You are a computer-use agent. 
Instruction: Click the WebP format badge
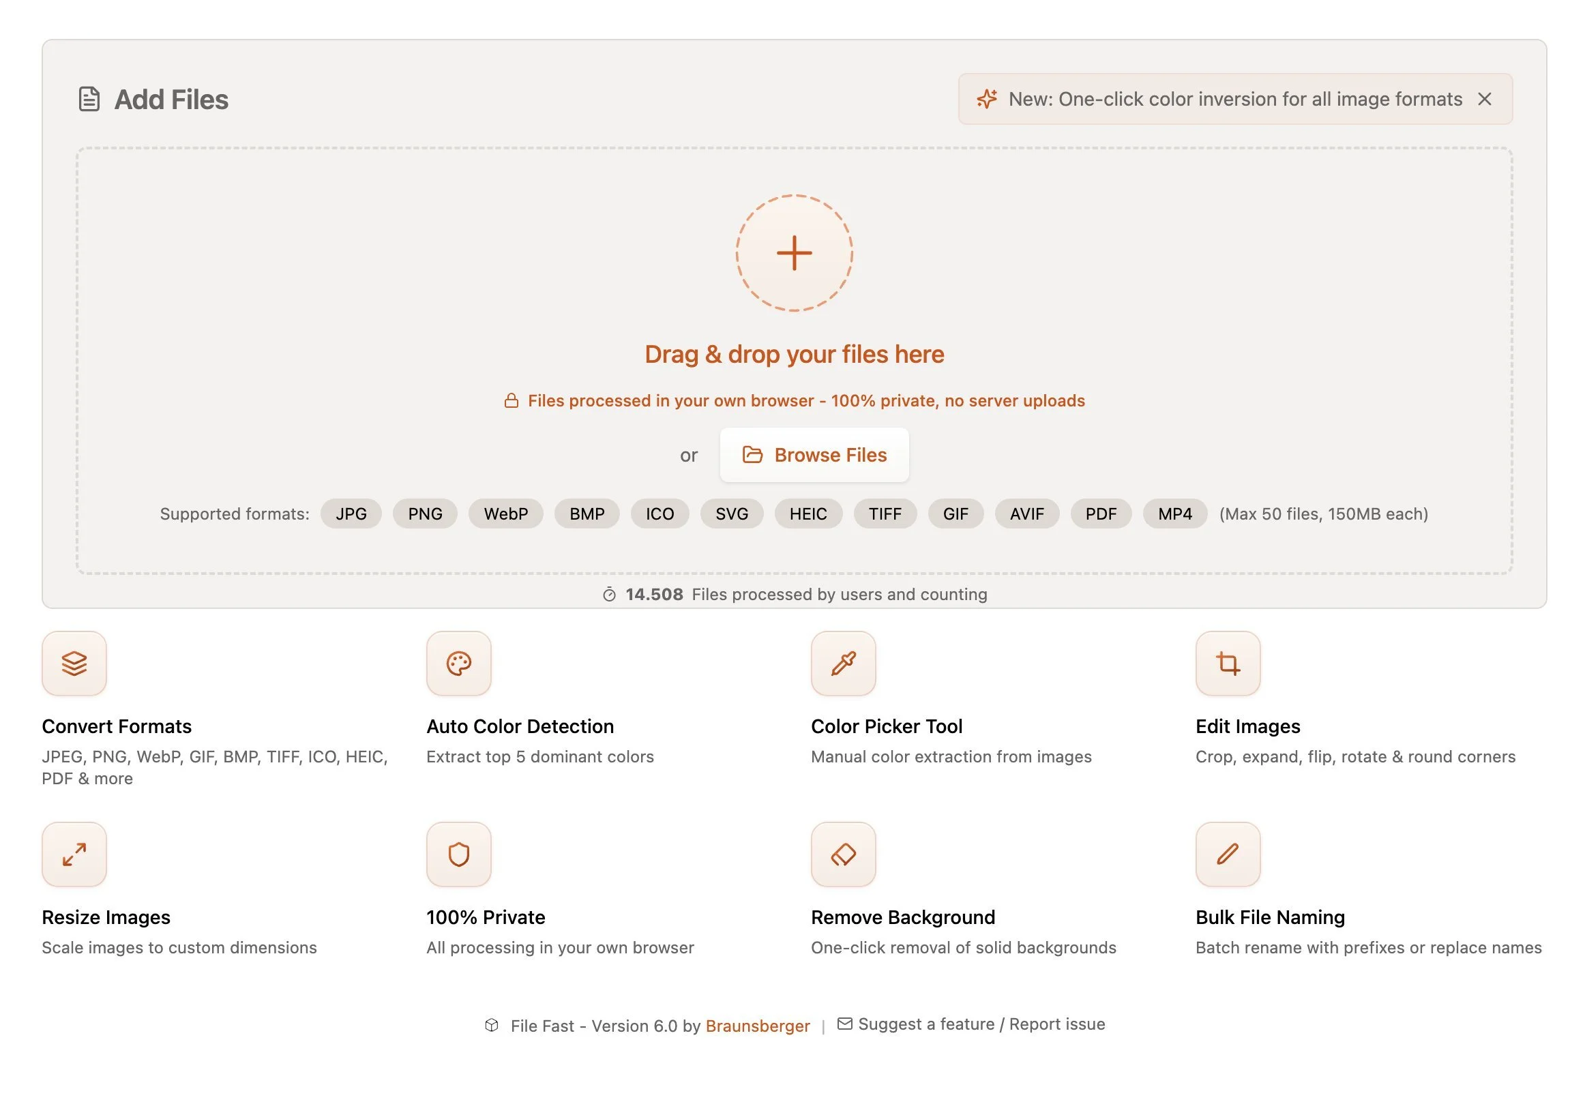[x=505, y=514]
